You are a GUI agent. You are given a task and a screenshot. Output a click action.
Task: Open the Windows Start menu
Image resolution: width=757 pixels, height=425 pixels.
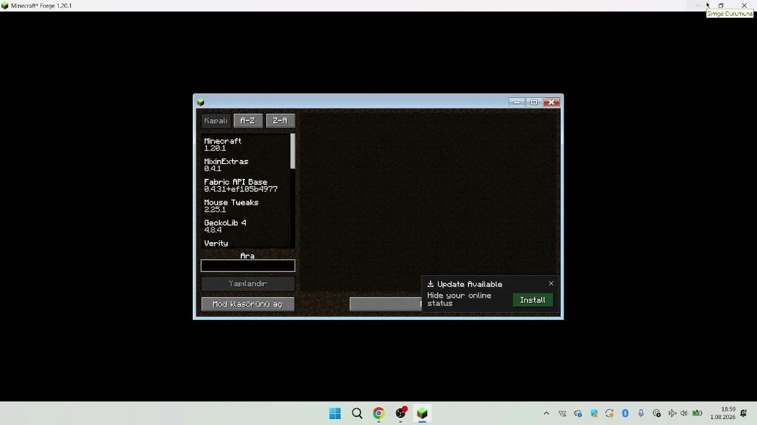tap(335, 413)
